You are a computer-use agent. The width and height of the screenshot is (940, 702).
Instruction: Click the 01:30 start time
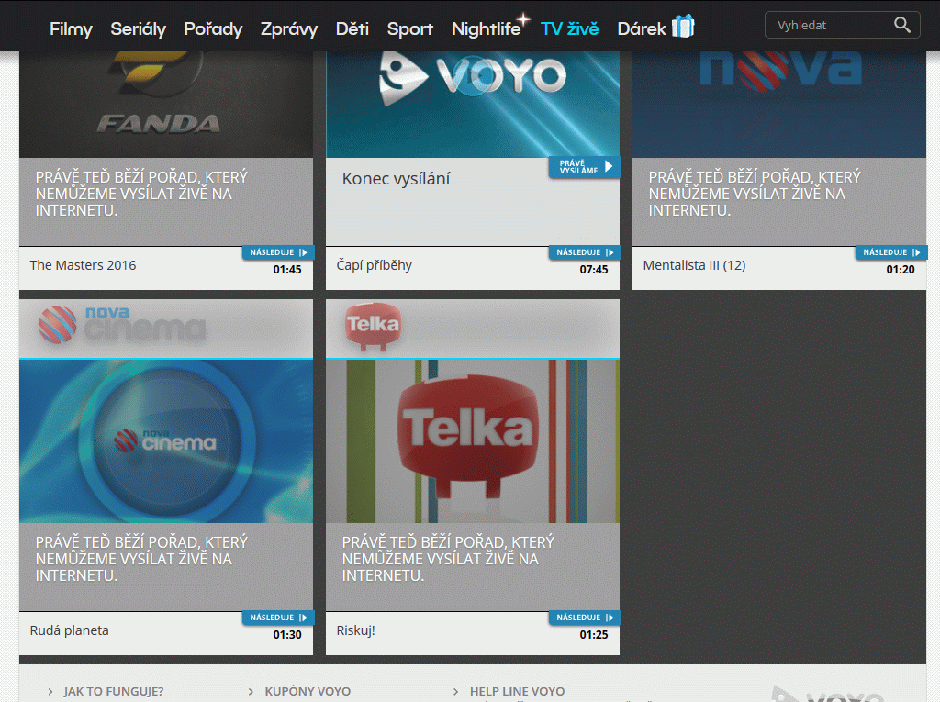tap(287, 635)
